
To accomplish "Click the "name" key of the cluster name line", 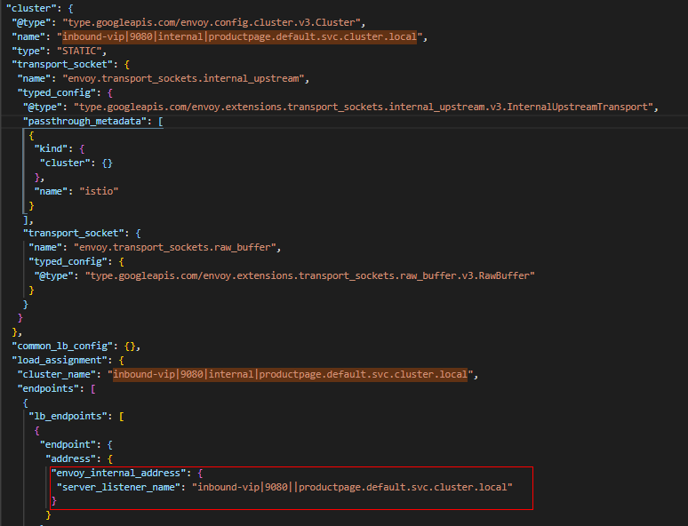I will 28,36.
